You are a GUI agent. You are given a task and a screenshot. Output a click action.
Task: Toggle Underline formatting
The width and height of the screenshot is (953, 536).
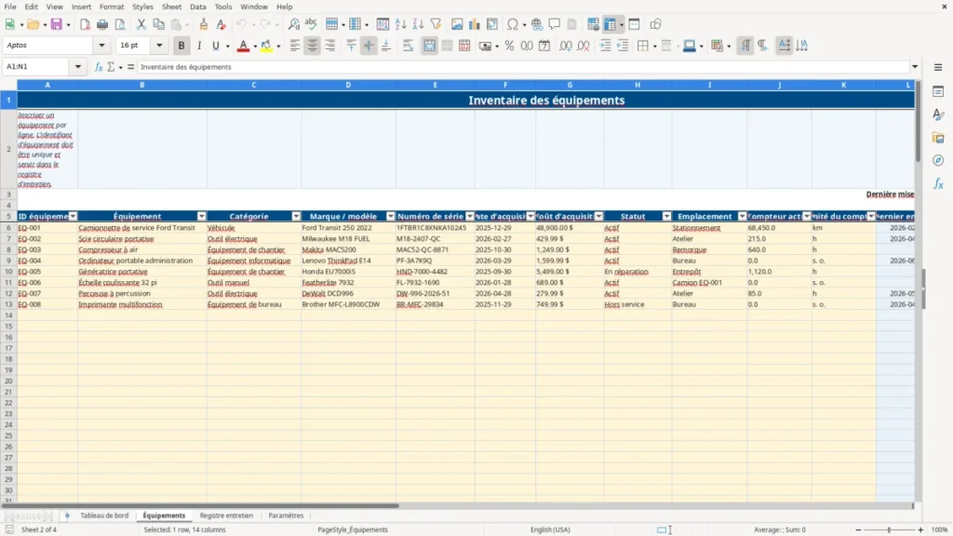pyautogui.click(x=215, y=46)
